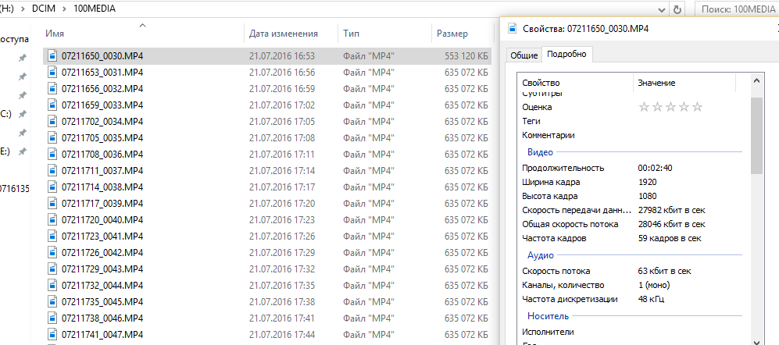The height and width of the screenshot is (345, 779).
Task: Click the properties list scrollbar up arrow
Action: (x=756, y=81)
